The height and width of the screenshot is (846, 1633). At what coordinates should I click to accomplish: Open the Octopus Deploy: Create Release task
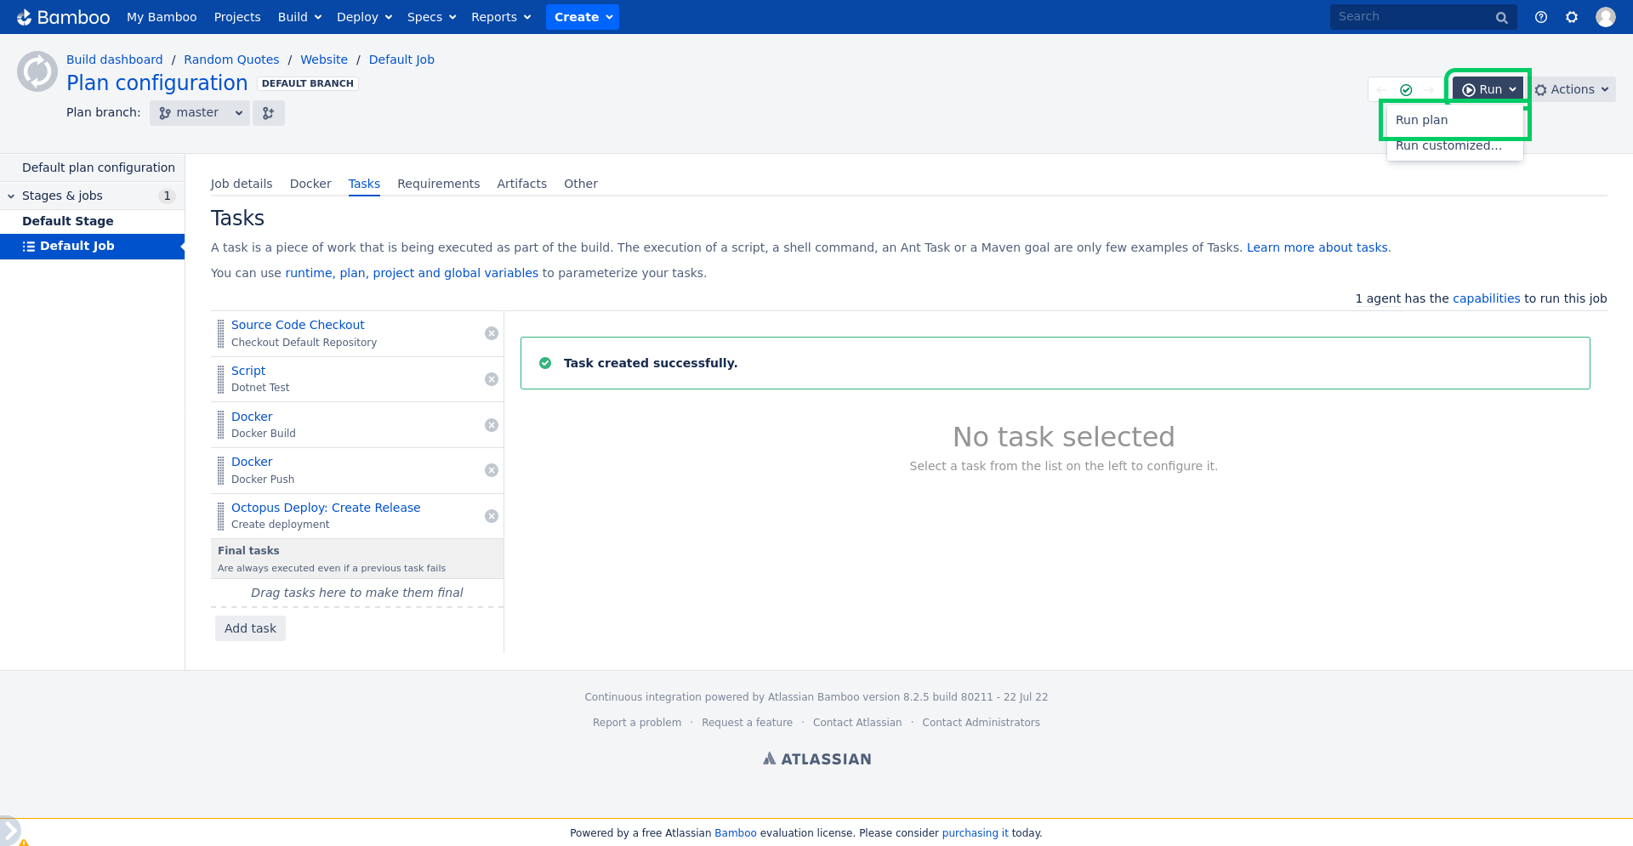pyautogui.click(x=326, y=508)
